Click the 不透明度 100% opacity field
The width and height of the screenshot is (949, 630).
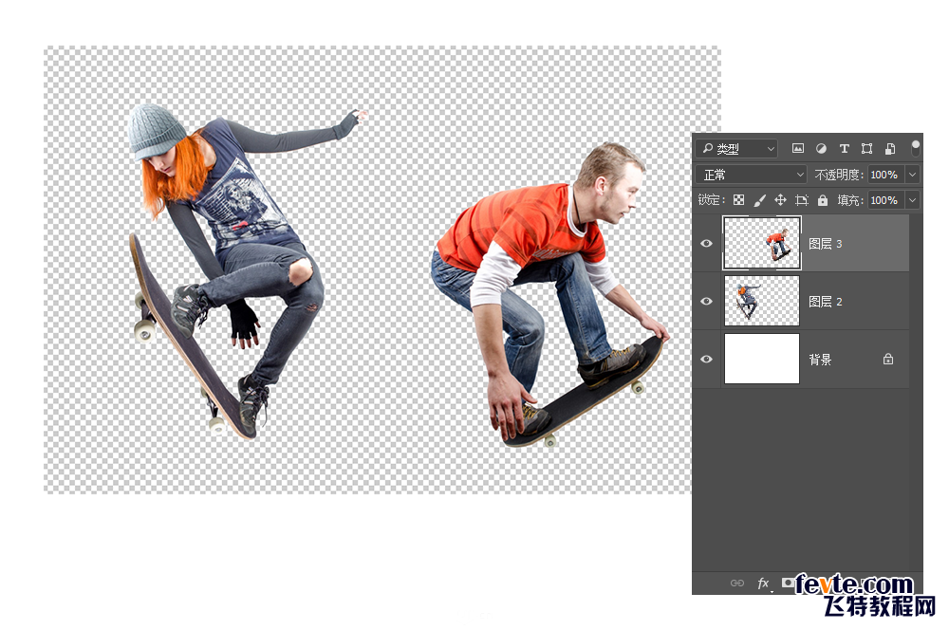coord(886,175)
